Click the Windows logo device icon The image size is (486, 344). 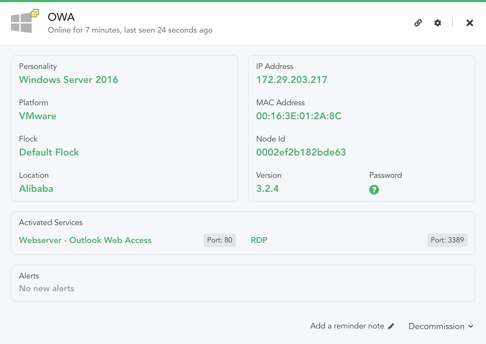point(25,21)
